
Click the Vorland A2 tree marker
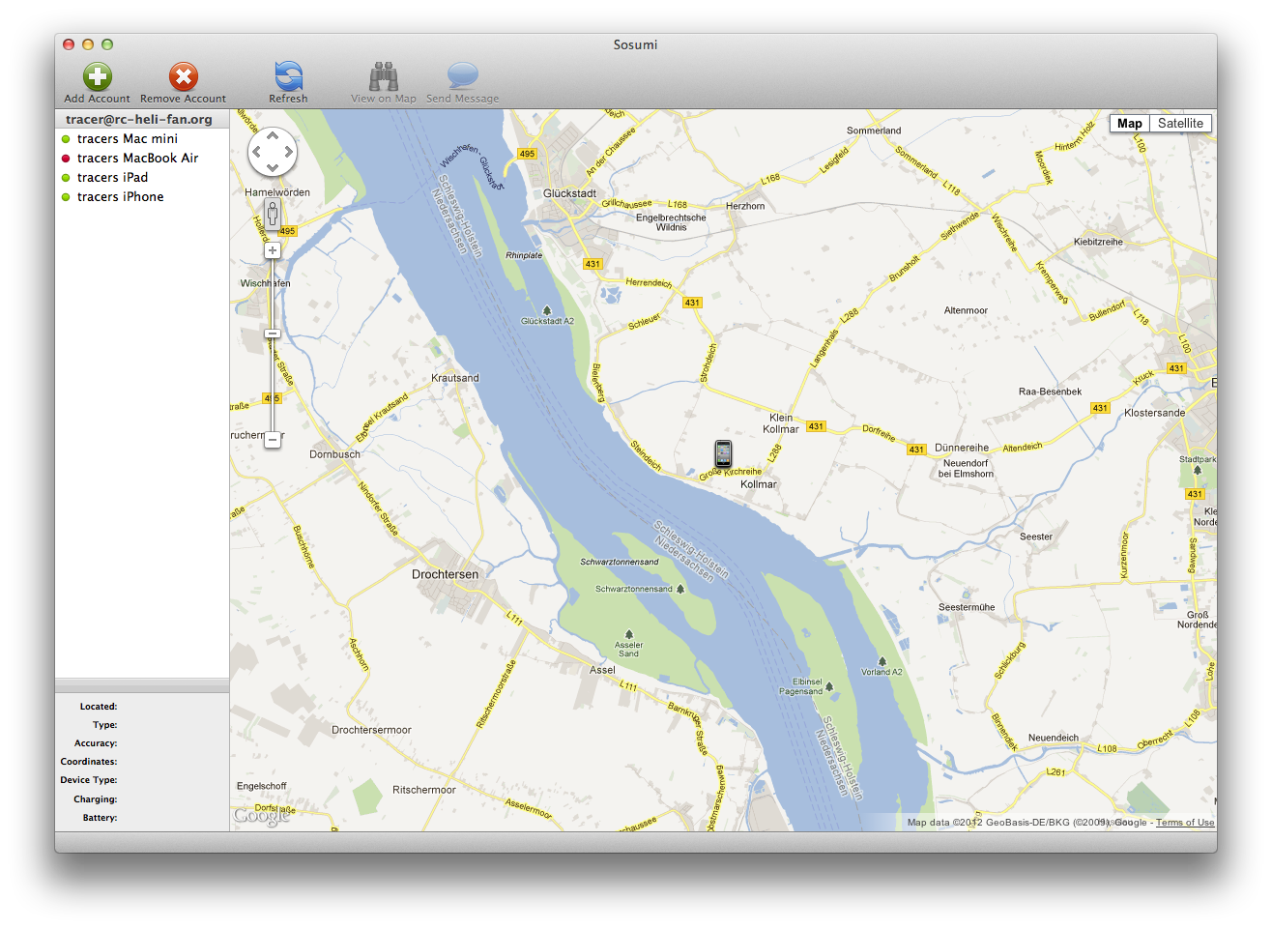pos(882,661)
